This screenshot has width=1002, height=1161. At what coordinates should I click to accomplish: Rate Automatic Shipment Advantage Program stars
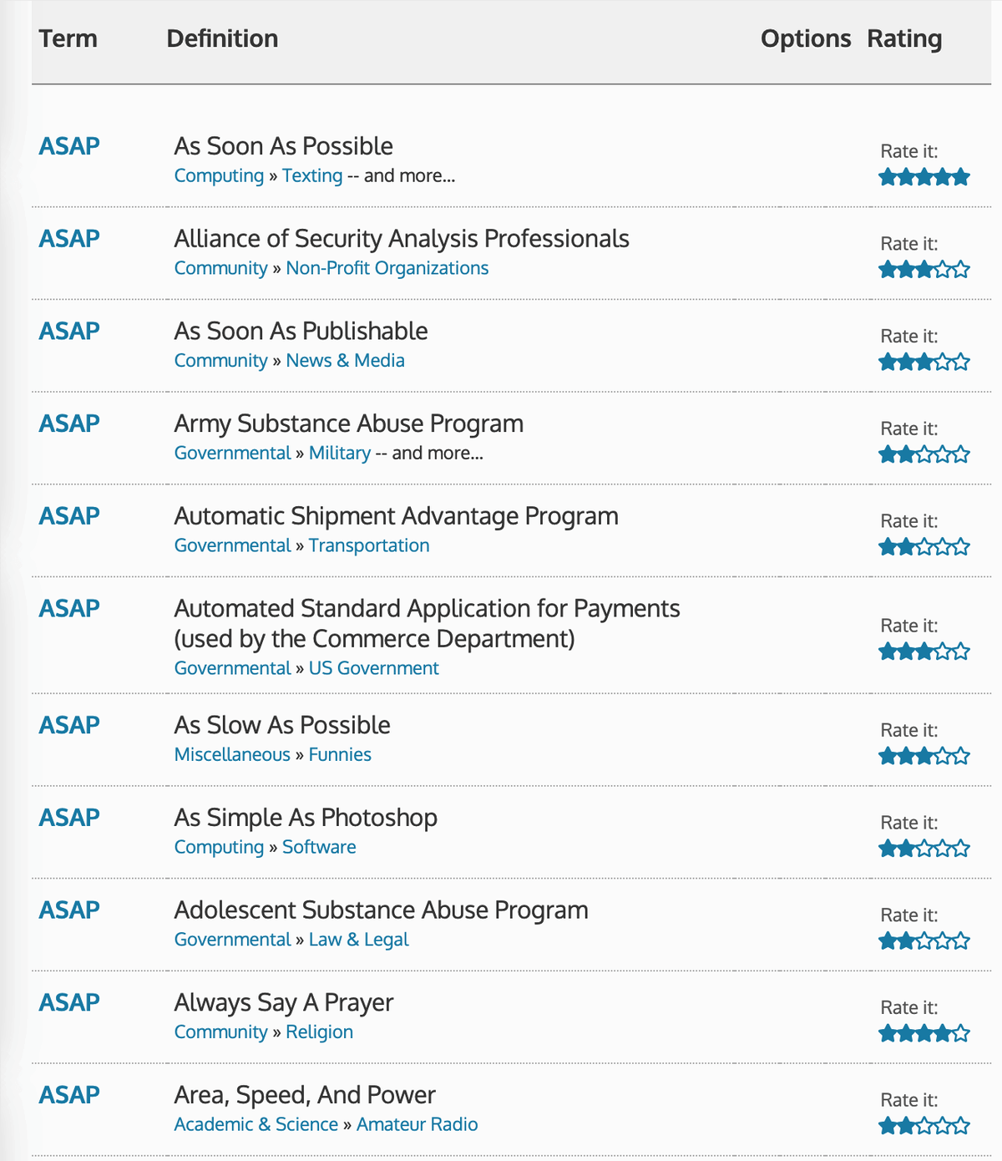(924, 547)
